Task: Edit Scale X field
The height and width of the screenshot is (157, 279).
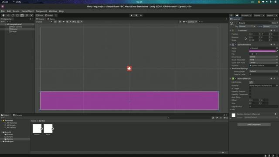Action: click(x=255, y=40)
